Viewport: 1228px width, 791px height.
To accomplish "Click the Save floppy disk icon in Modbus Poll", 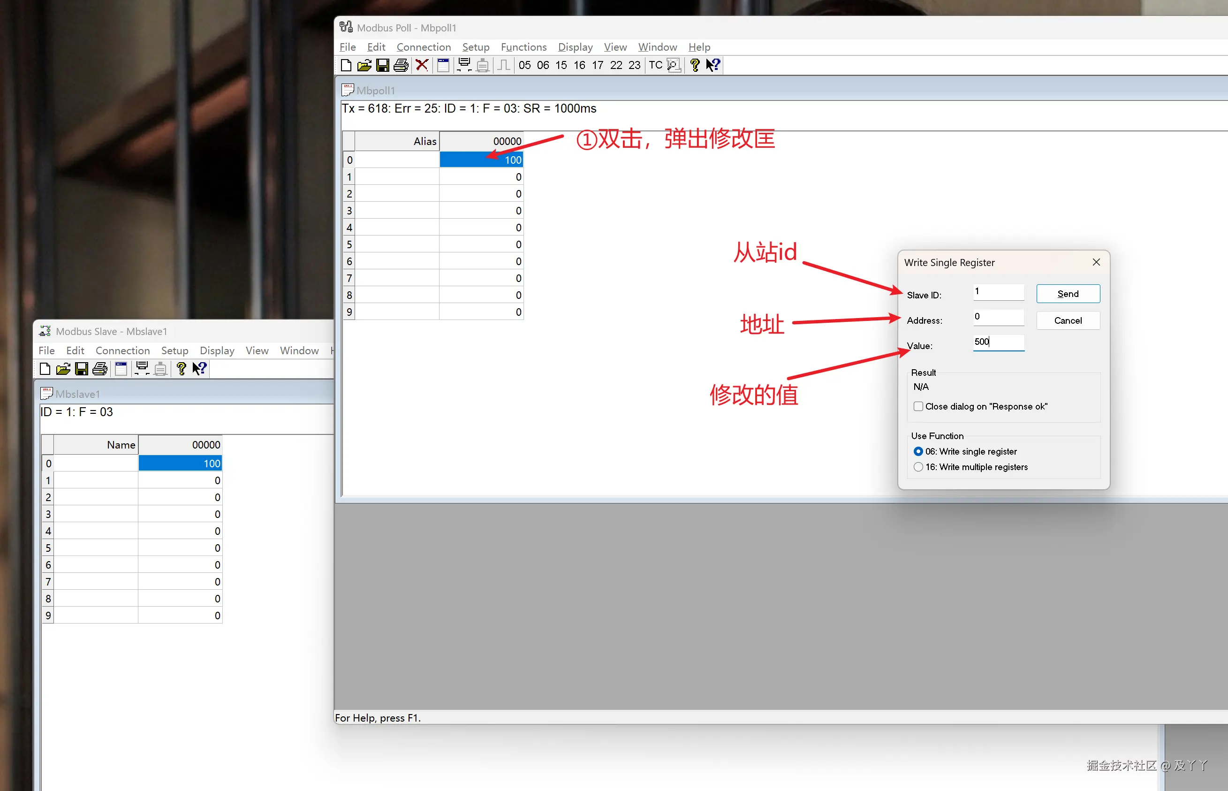I will tap(382, 65).
